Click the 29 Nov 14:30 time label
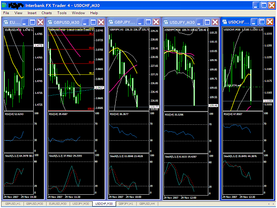 click(29, 197)
